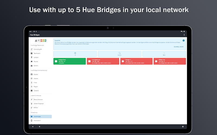The image size is (217, 135).
Task: Open the Philips hue bridge card
Action: [x=170, y=61]
